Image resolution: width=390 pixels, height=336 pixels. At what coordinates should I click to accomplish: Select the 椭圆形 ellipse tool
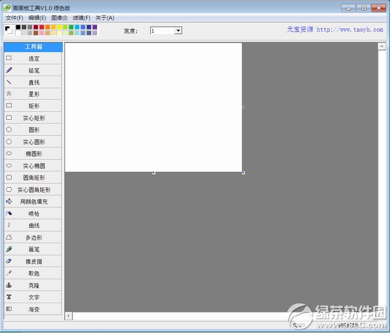pos(33,154)
